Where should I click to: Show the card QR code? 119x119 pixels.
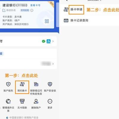[47, 21]
